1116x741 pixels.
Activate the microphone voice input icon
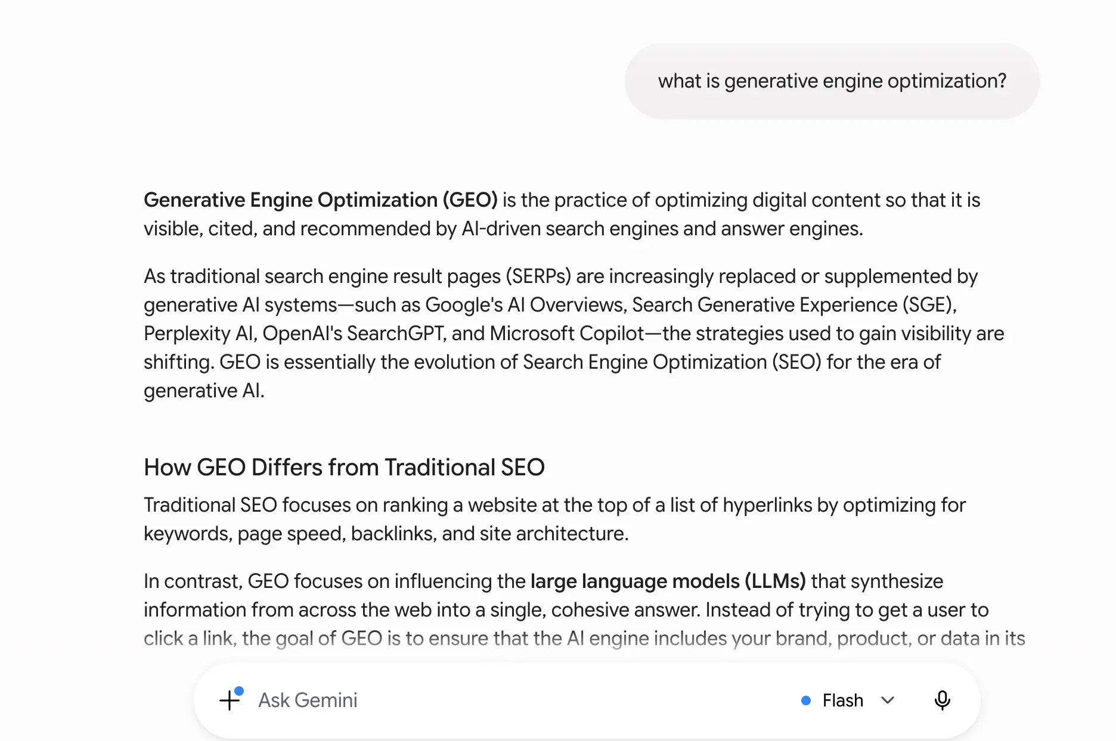click(942, 700)
